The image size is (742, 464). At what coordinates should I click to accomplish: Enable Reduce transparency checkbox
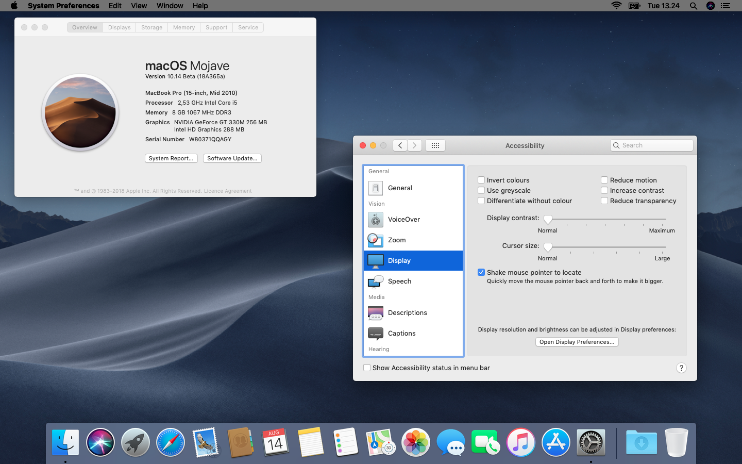tap(604, 201)
